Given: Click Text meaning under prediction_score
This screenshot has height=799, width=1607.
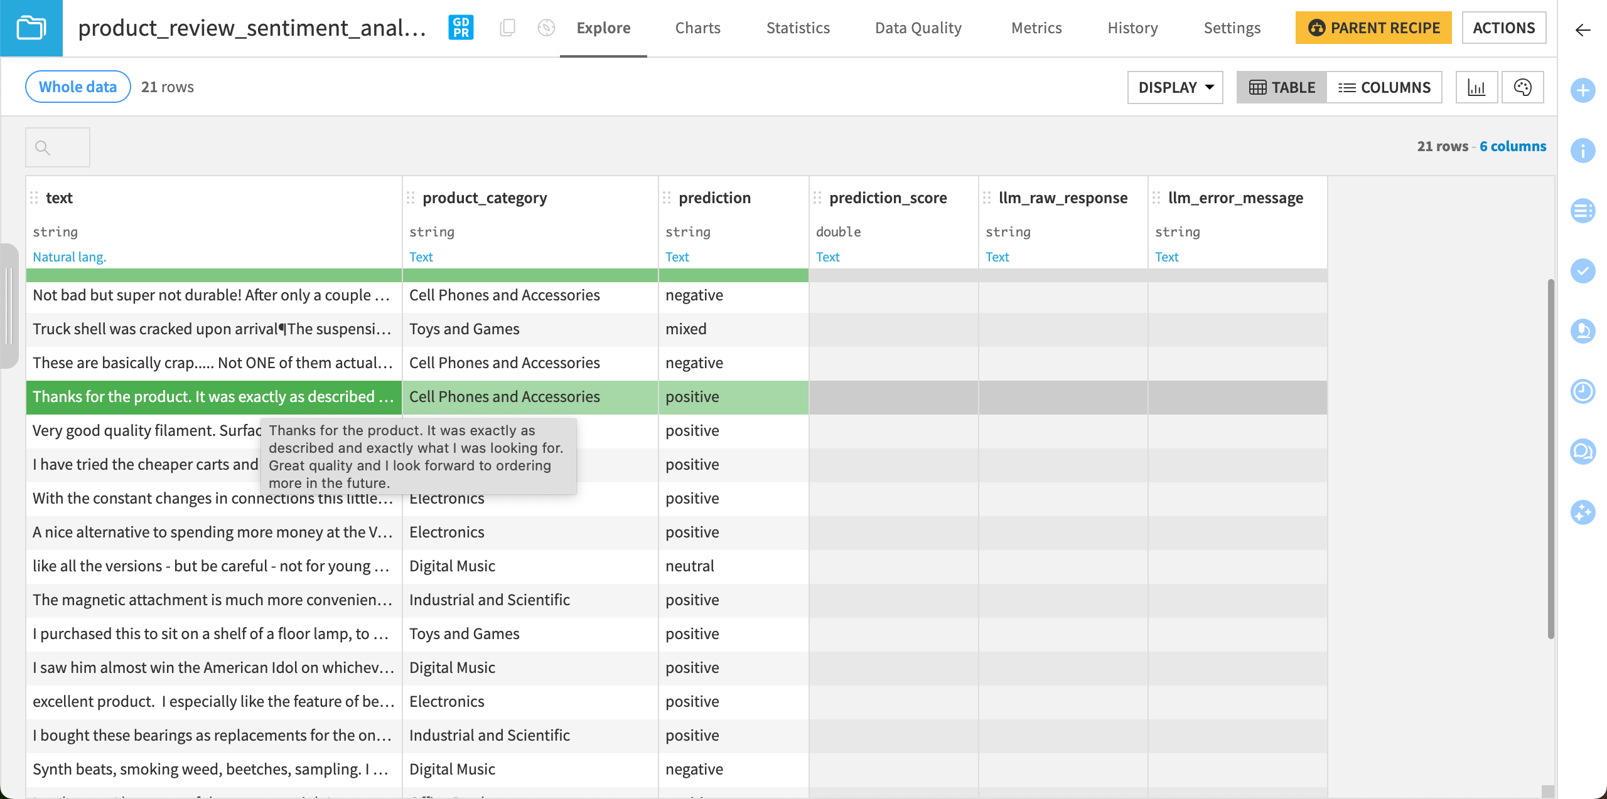Looking at the screenshot, I should (x=828, y=257).
